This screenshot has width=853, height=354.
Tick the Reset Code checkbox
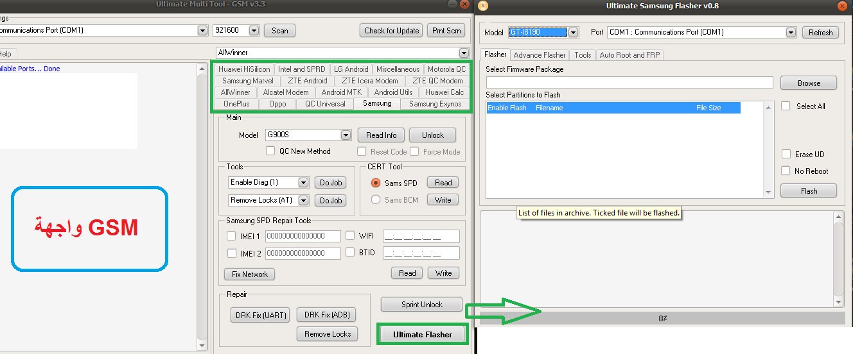click(362, 152)
